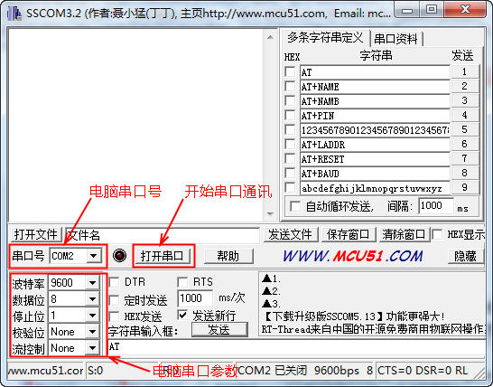
Task: Click the SSCOM app icon in title bar
Action: tap(14, 14)
